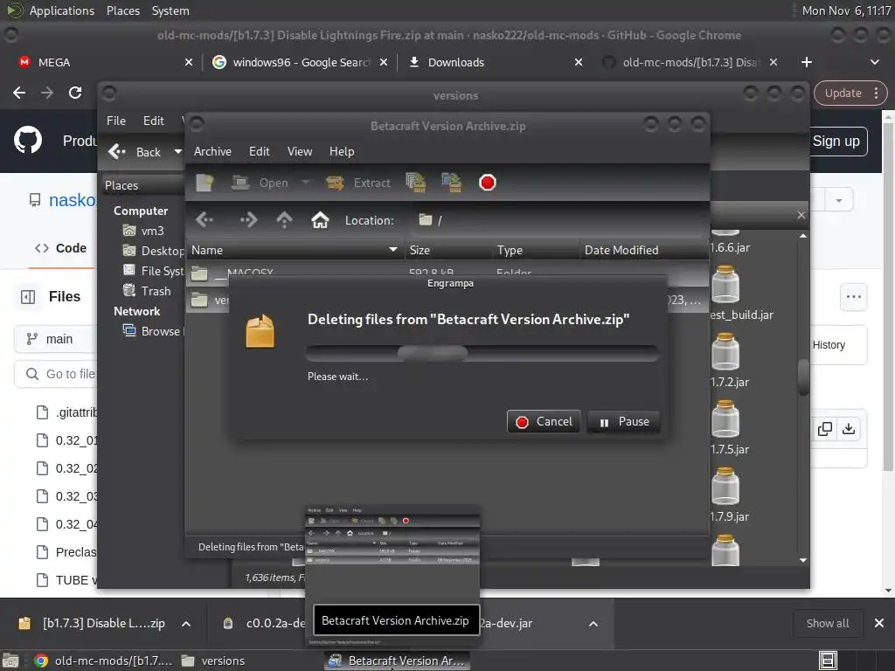Image resolution: width=895 pixels, height=671 pixels.
Task: Click Back in versions file manager
Action: pos(136,152)
